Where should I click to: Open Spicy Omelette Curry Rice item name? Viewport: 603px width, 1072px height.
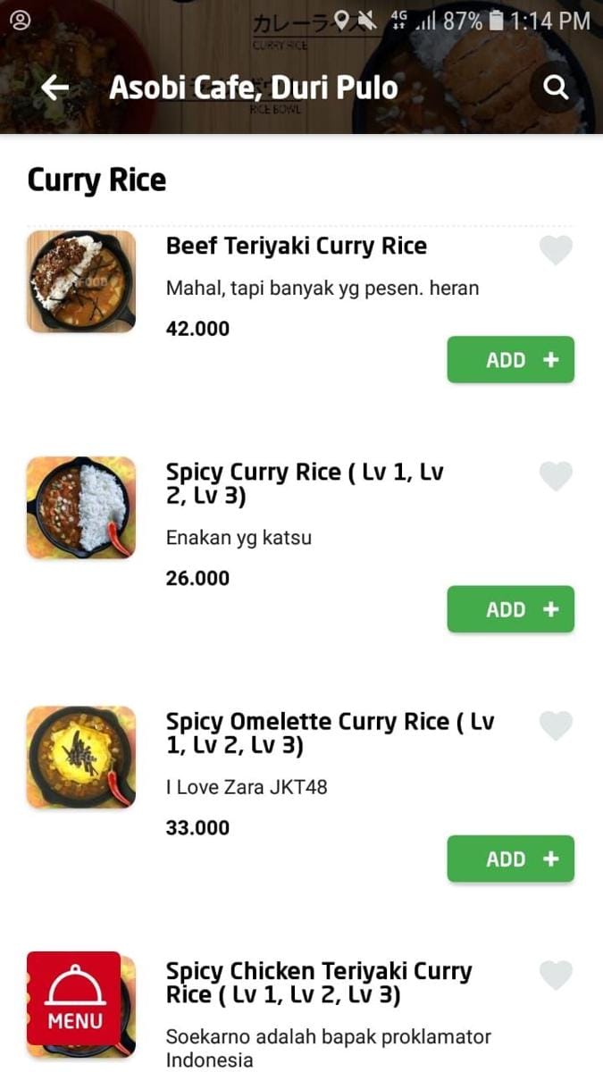pos(330,733)
